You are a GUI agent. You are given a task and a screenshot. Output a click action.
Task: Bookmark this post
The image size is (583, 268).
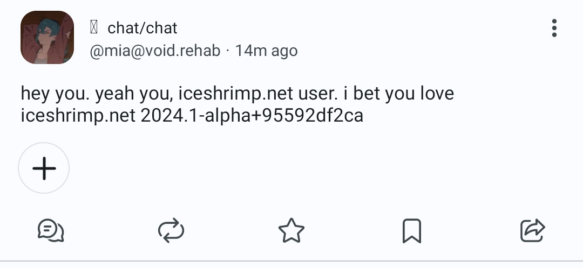point(412,231)
